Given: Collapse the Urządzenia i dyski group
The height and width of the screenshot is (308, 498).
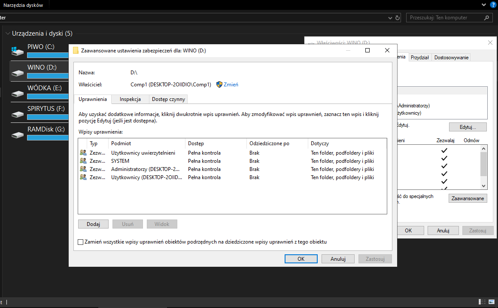Looking at the screenshot, I should [x=7, y=34].
